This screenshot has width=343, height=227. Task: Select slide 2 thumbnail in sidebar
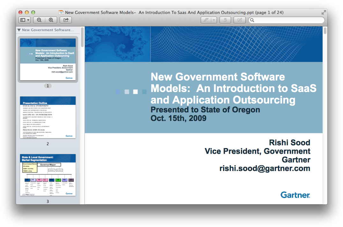(x=48, y=118)
